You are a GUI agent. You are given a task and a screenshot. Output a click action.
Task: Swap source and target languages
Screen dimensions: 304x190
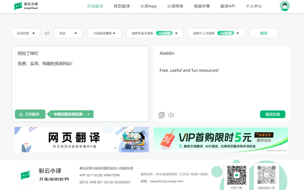coord(47,33)
